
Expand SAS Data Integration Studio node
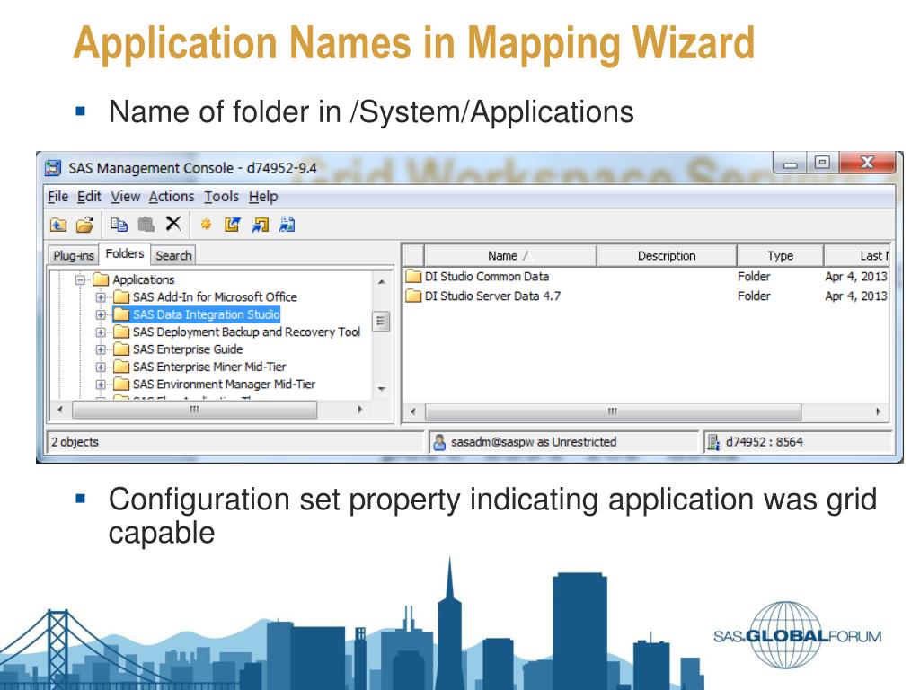pyautogui.click(x=101, y=315)
